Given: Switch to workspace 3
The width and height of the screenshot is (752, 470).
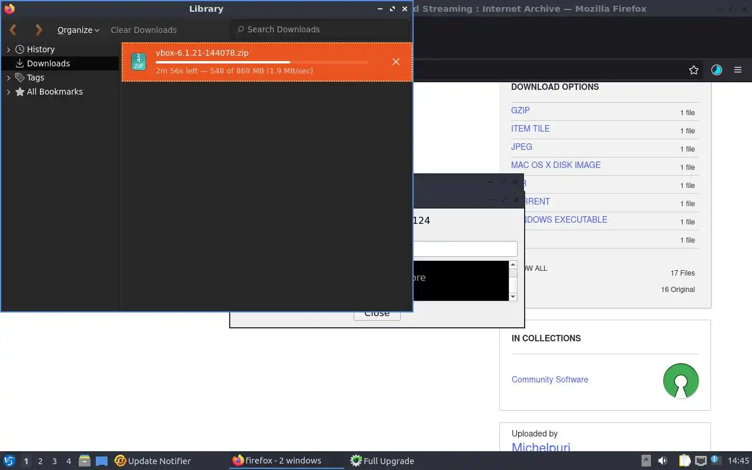Looking at the screenshot, I should pyautogui.click(x=54, y=461).
